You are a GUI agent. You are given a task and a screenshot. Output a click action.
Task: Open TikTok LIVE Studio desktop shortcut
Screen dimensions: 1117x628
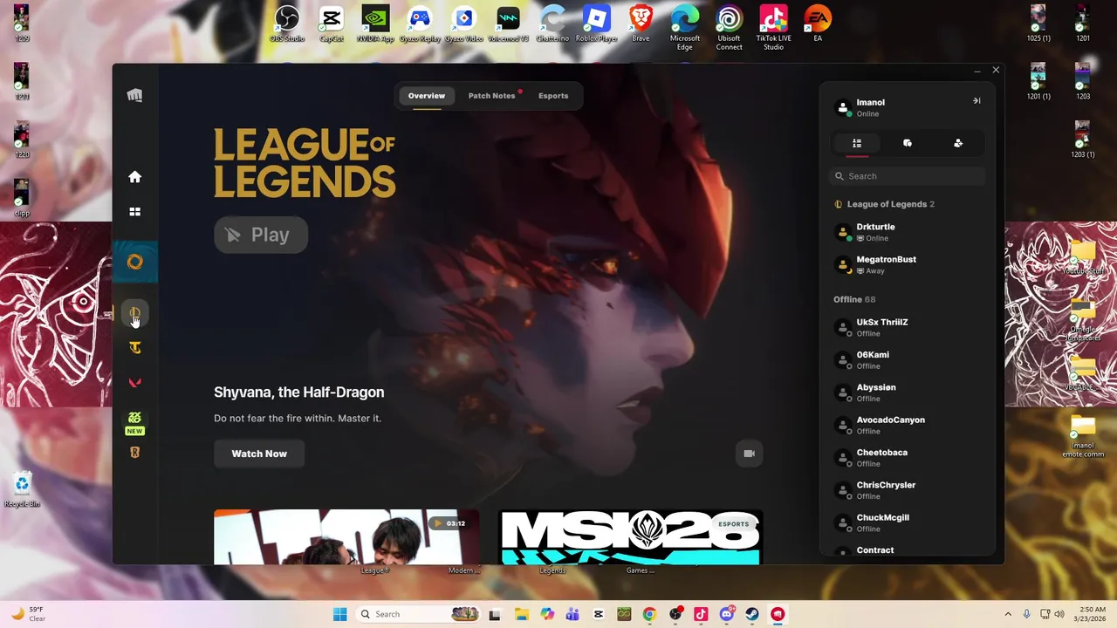[773, 28]
